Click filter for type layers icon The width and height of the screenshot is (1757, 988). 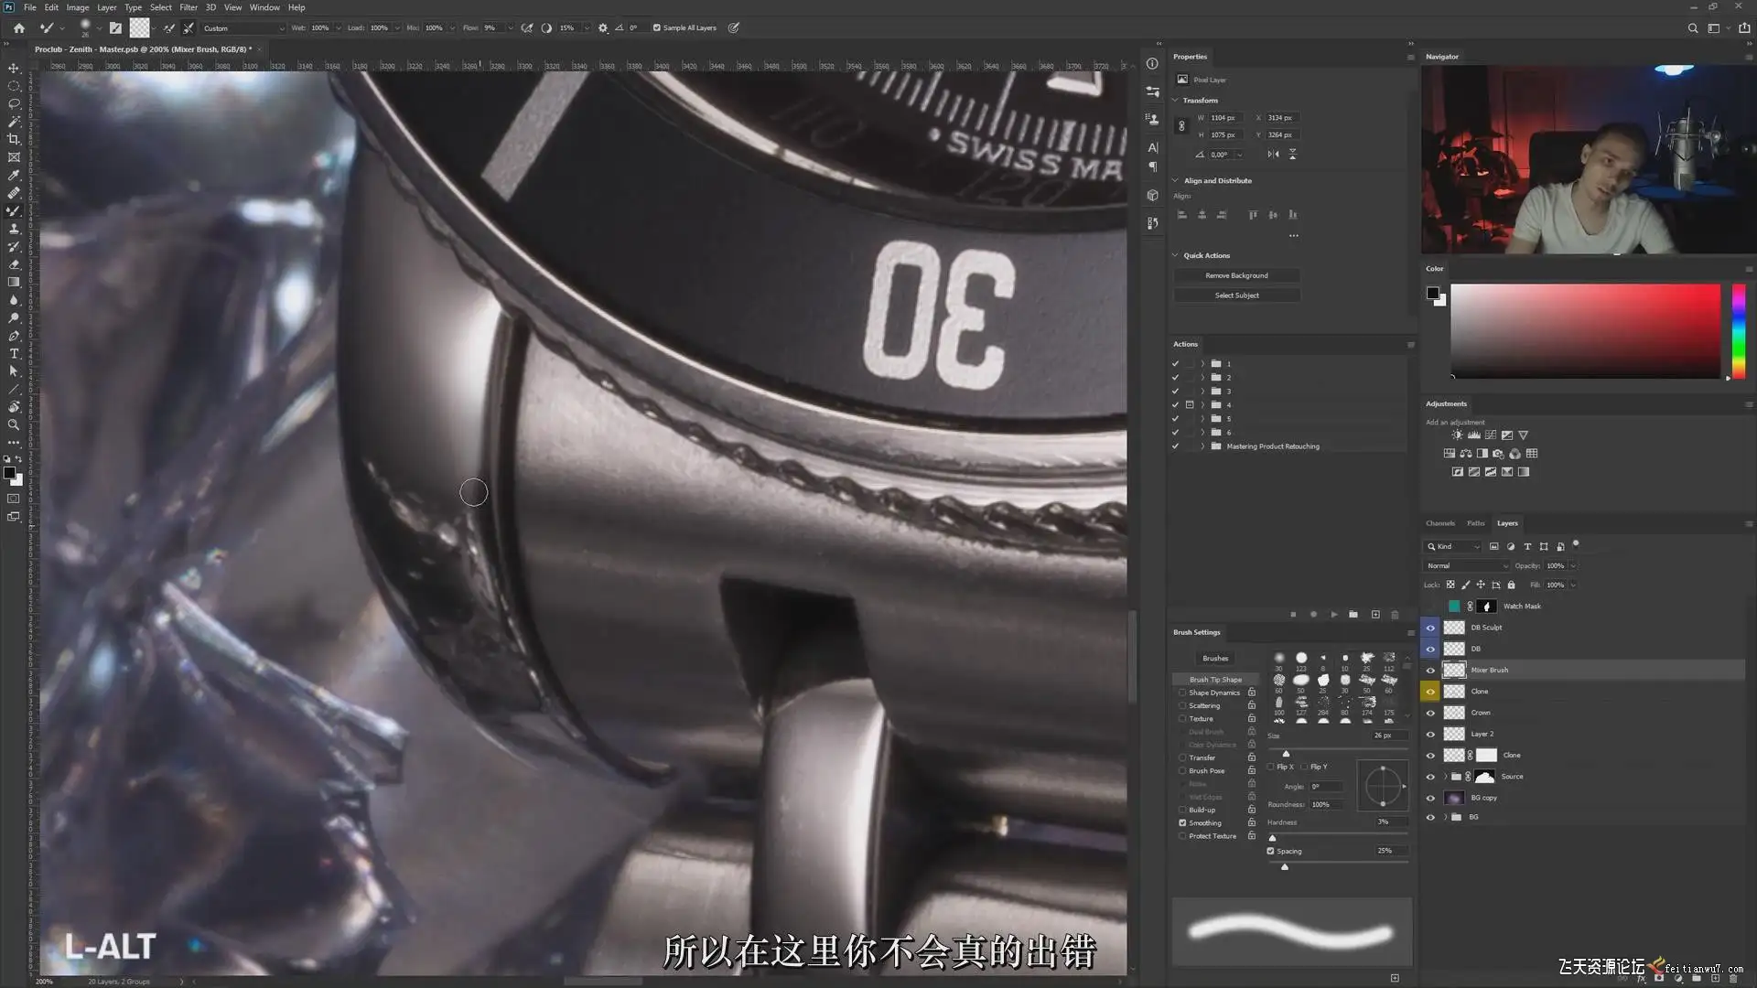pos(1527,546)
